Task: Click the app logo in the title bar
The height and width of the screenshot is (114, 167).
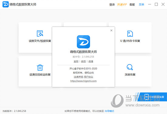Action: [5, 4]
